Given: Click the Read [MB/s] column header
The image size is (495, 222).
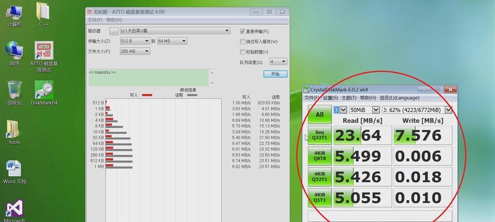Looking at the screenshot, I should point(362,120).
